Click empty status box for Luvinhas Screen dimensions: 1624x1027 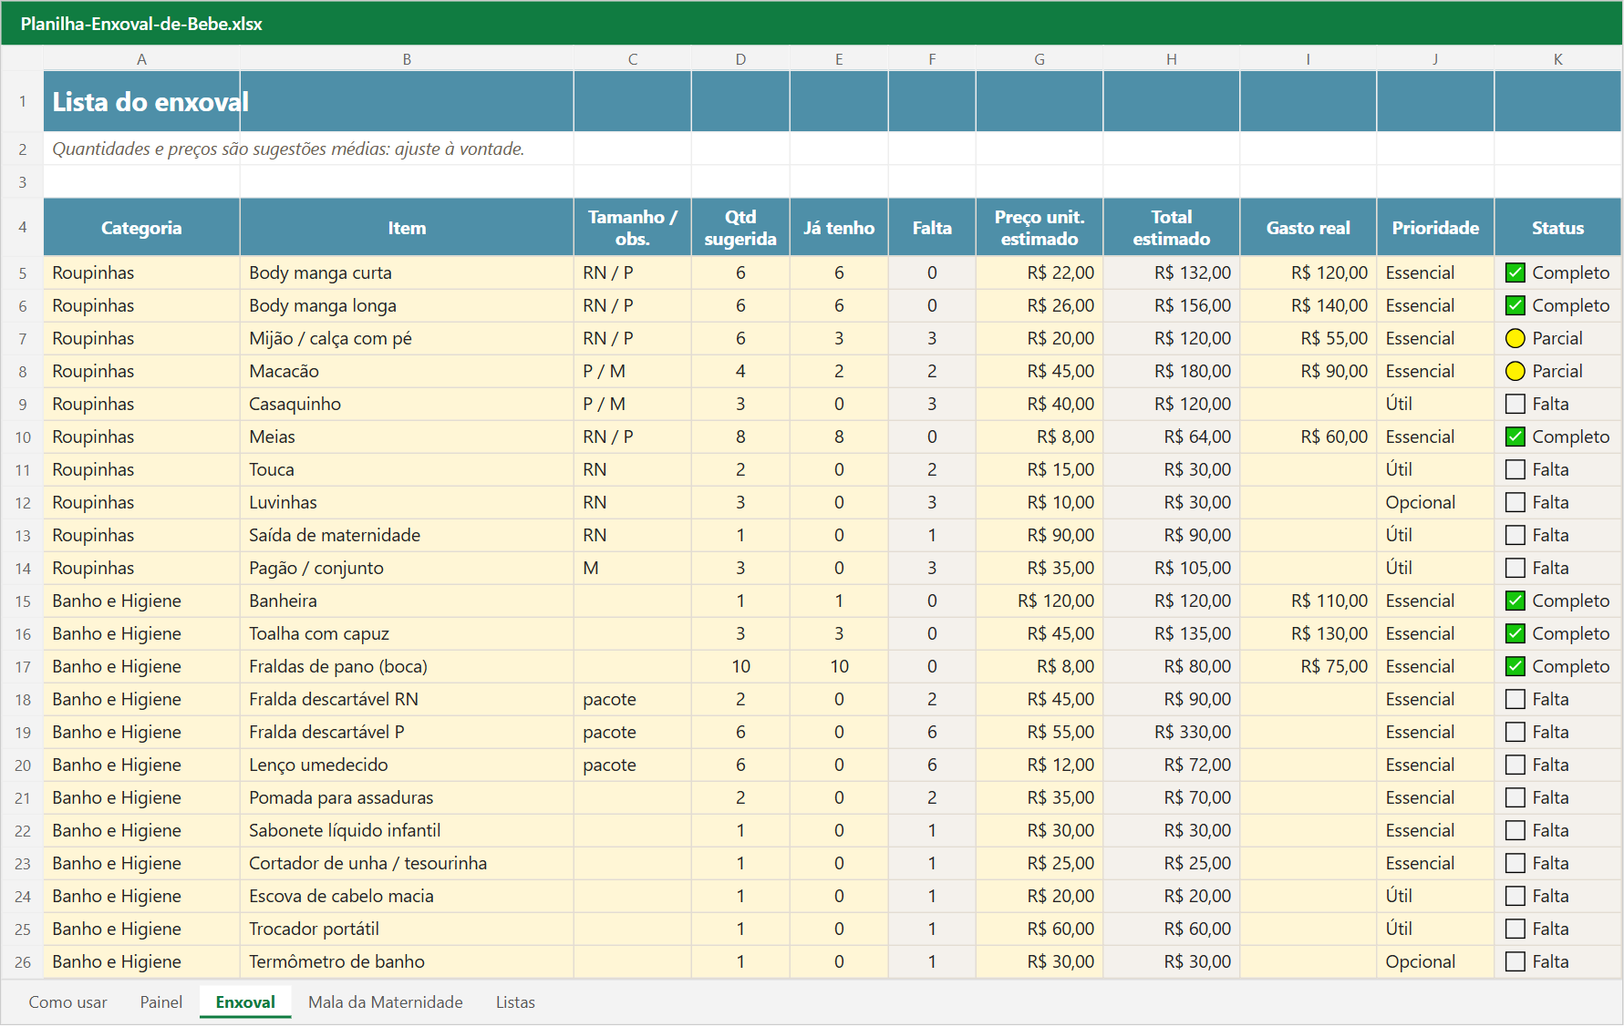click(1515, 502)
